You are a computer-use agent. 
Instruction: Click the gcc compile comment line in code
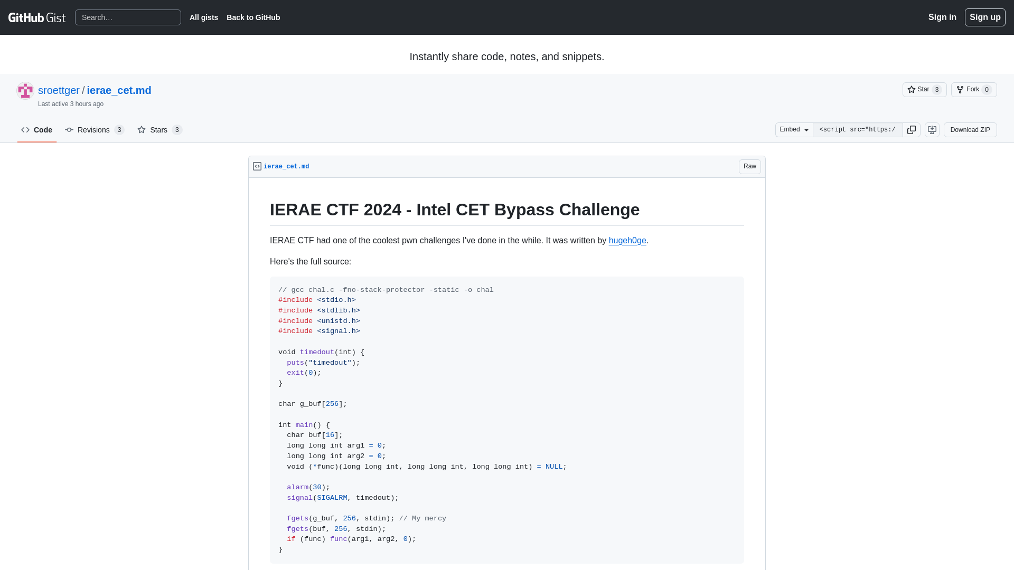pyautogui.click(x=386, y=290)
